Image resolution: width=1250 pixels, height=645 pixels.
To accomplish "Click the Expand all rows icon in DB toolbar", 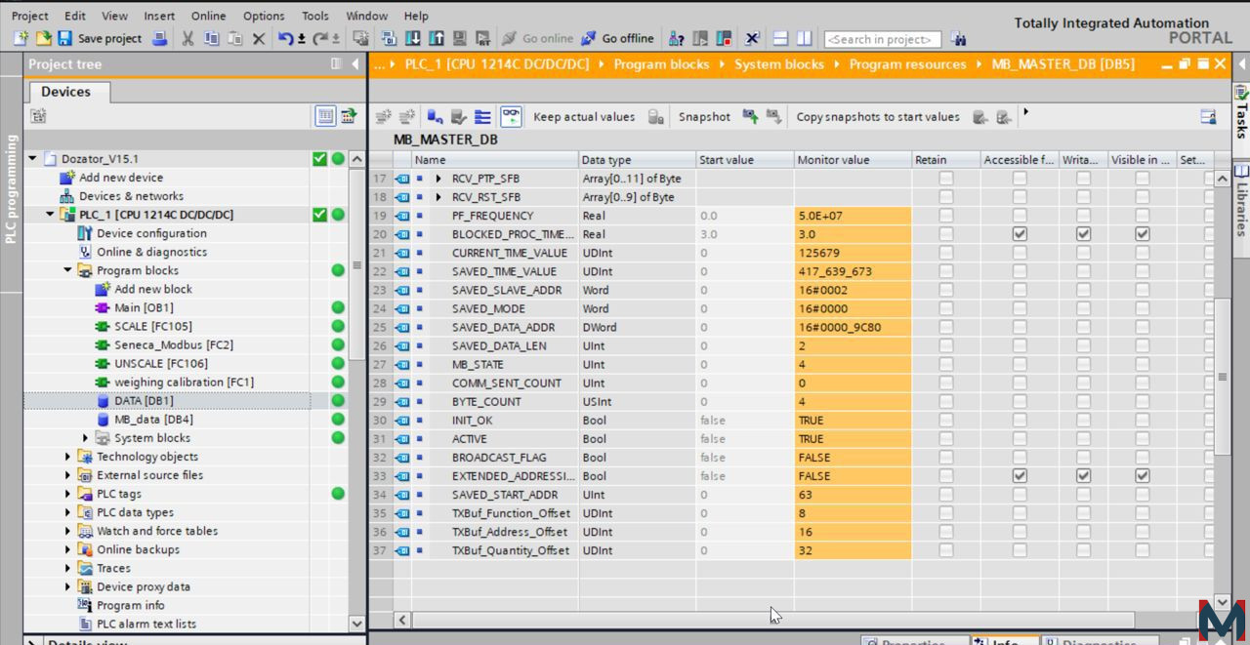I will pos(482,116).
